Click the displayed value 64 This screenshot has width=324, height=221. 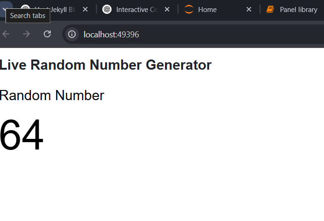22,135
